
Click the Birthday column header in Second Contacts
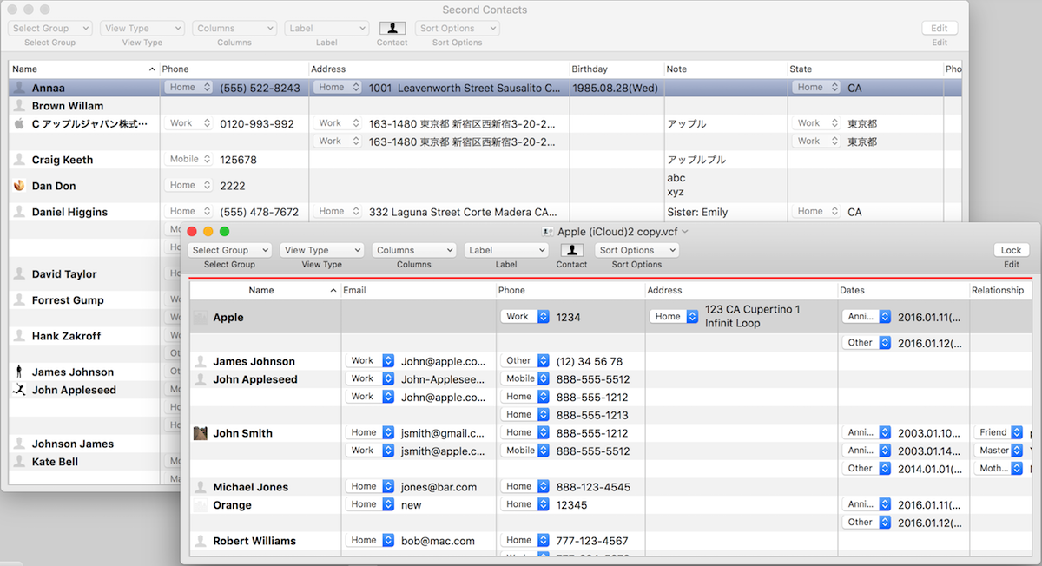click(616, 69)
